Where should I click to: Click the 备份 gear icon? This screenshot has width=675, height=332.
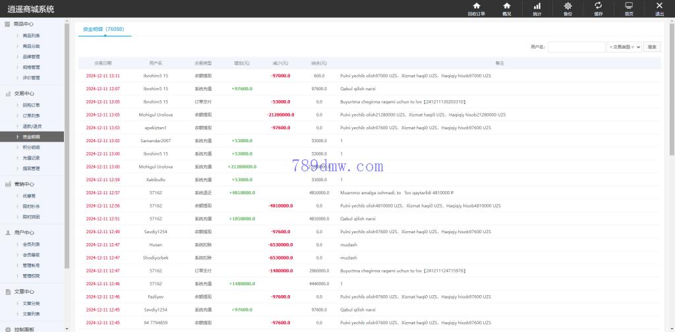pos(568,6)
